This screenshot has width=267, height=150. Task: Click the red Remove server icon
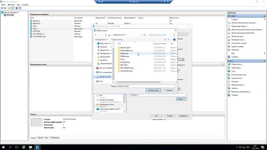pyautogui.click(x=229, y=47)
